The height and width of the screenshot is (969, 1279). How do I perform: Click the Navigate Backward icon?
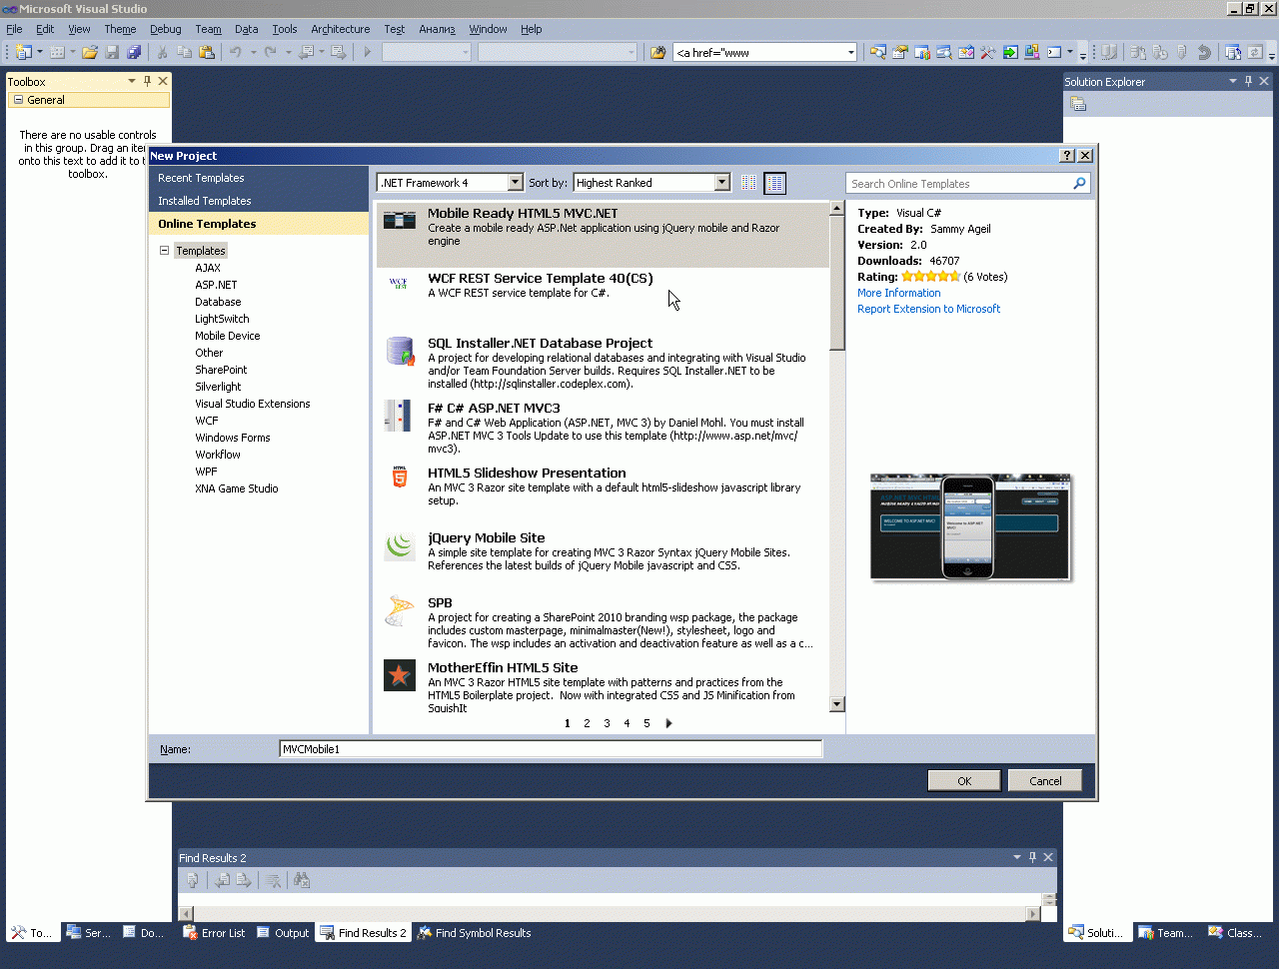point(307,52)
